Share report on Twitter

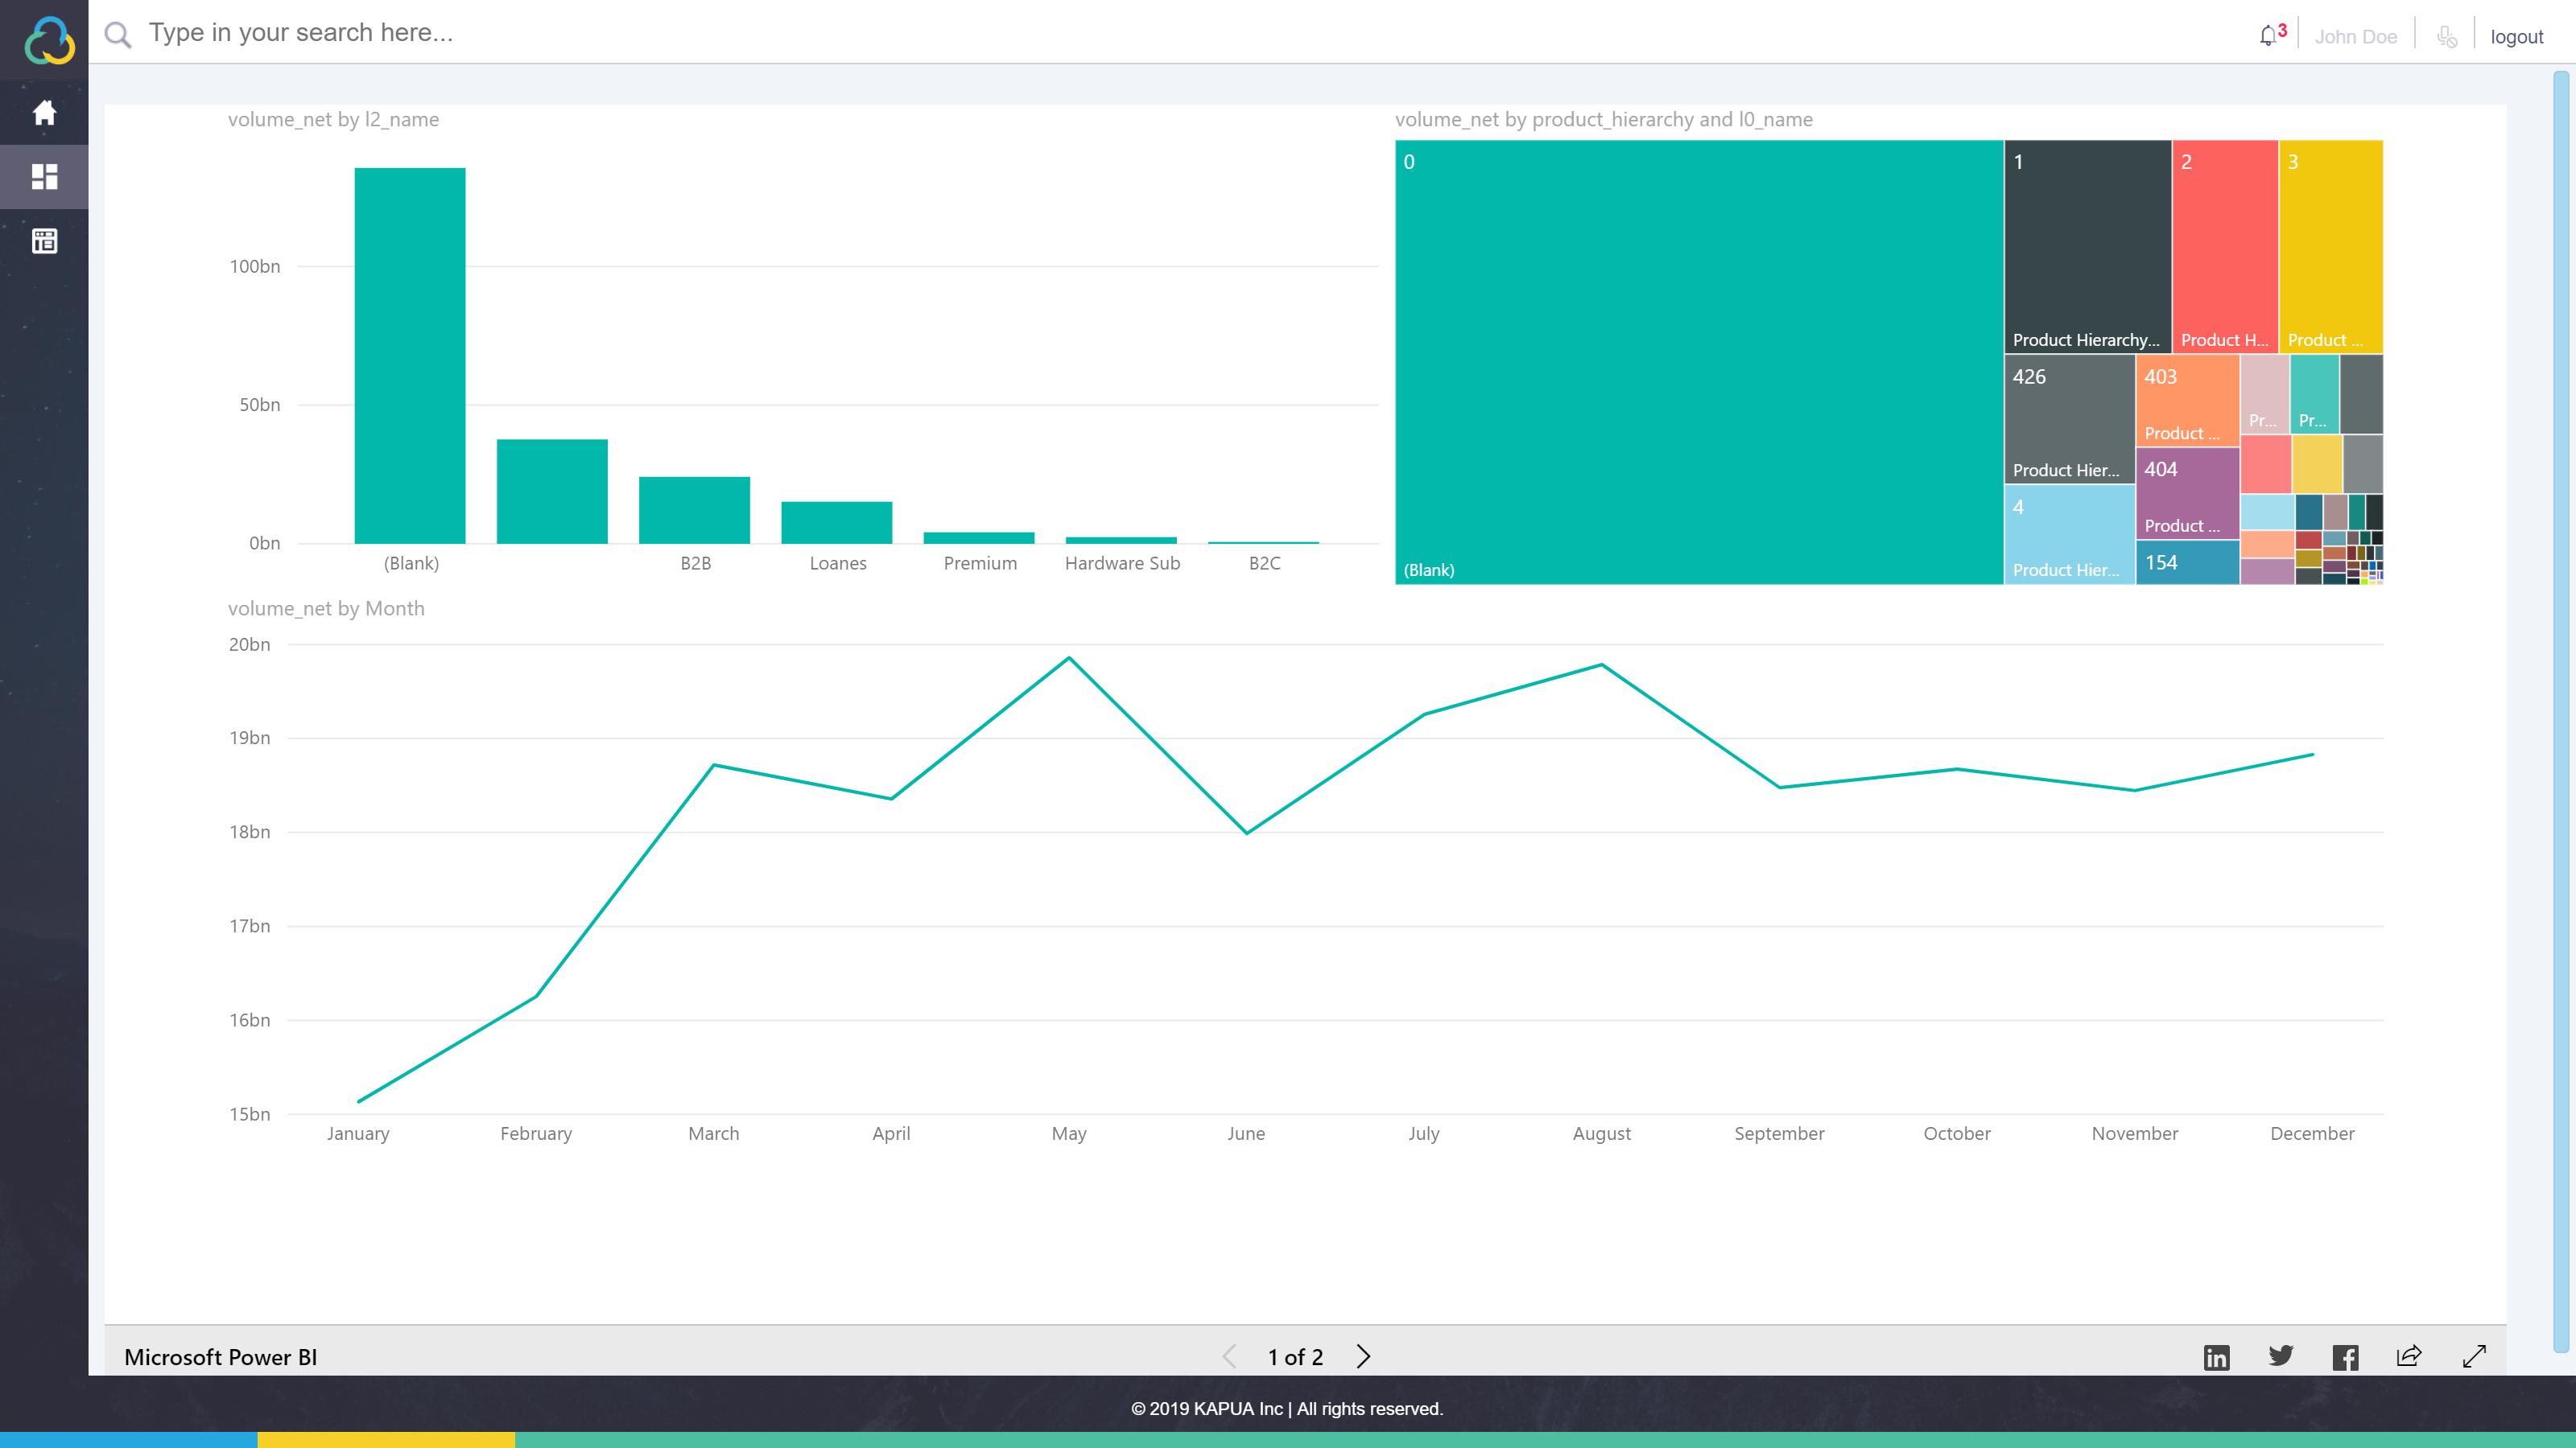tap(2281, 1356)
